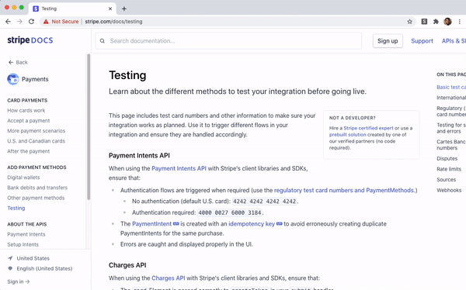
Task: Jump to Rate limits section
Action: coord(449,169)
